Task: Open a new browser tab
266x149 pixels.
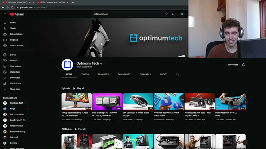Action: [x=73, y=2]
